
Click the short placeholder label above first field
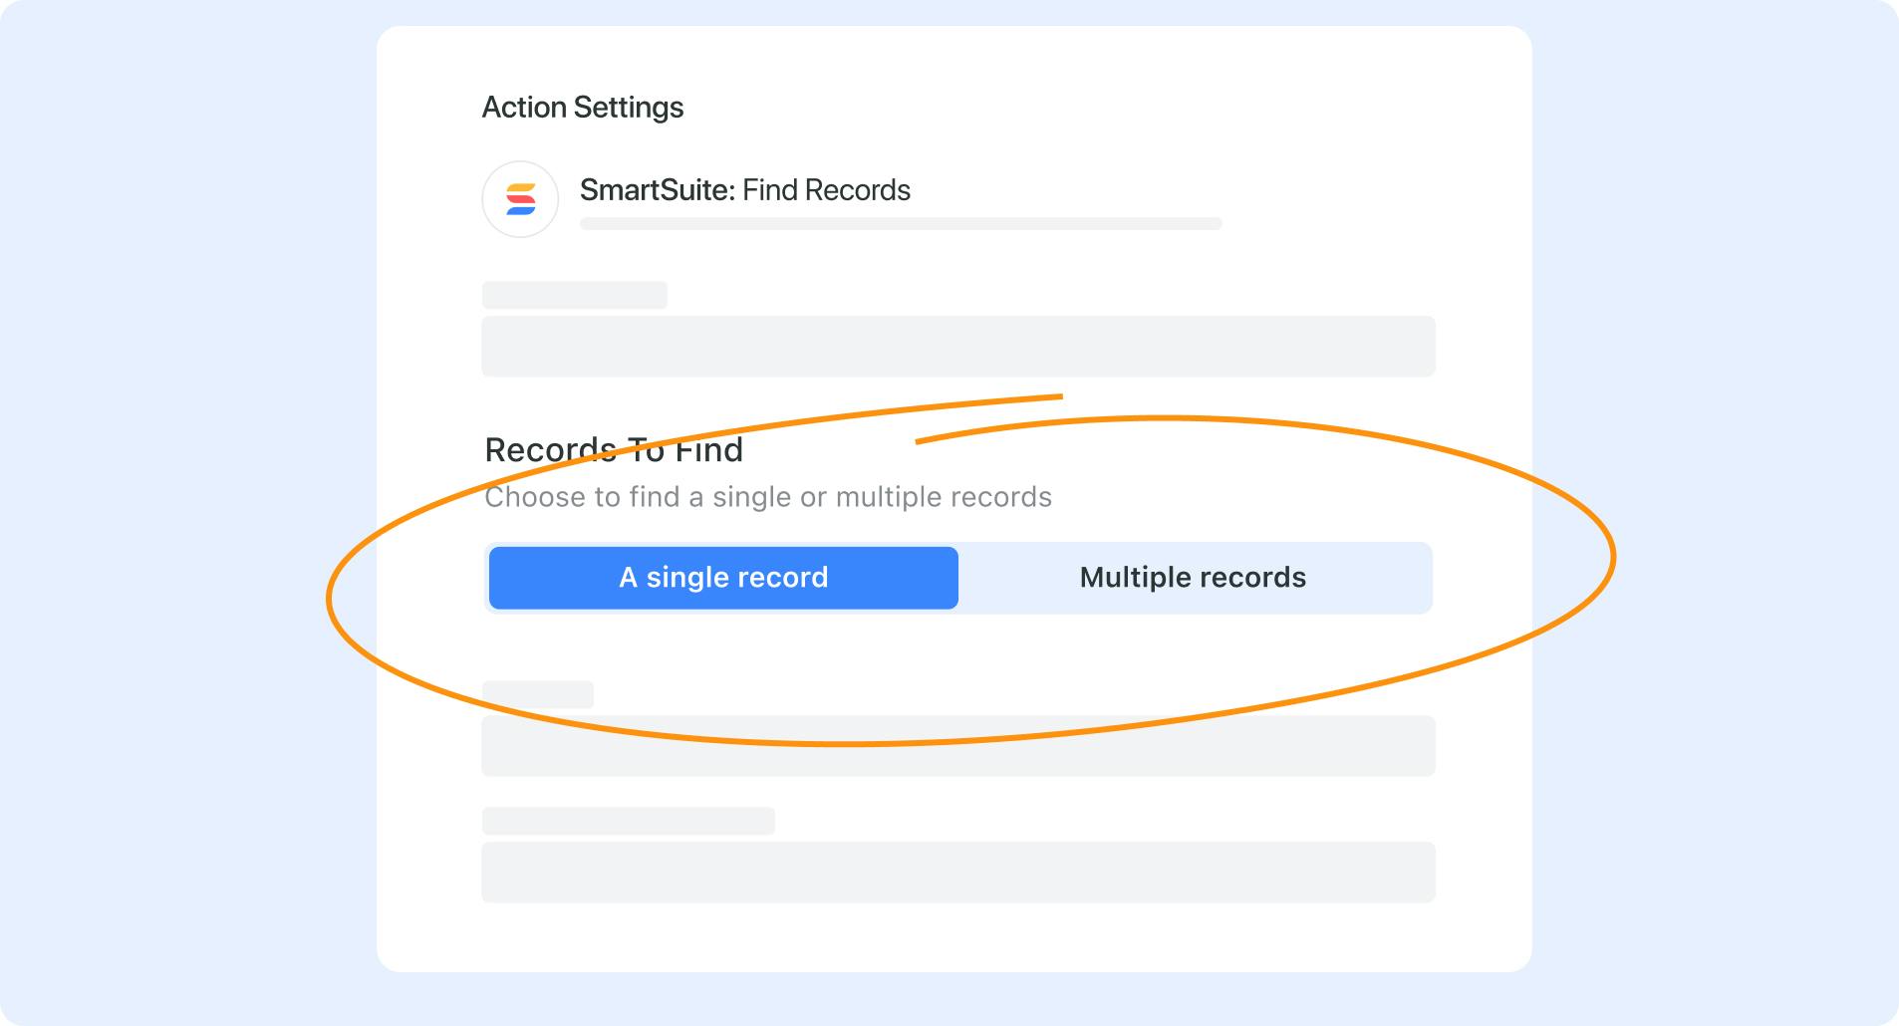[575, 295]
